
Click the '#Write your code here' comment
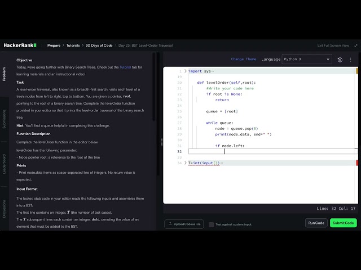click(x=230, y=88)
